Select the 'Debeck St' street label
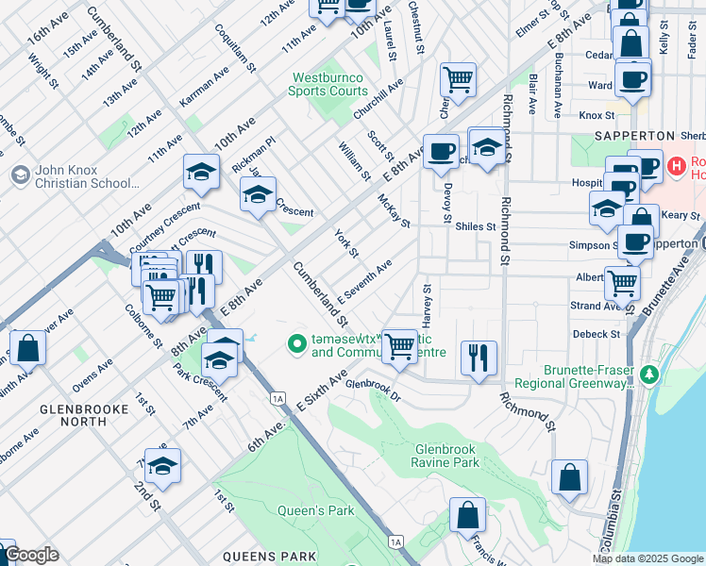The height and width of the screenshot is (566, 706). (597, 334)
